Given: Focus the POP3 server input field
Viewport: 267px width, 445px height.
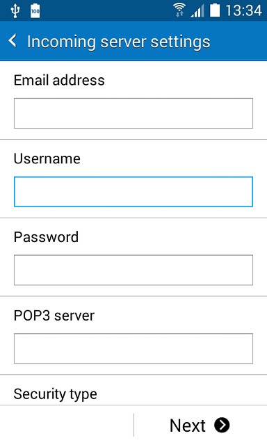Looking at the screenshot, I should pos(133,348).
